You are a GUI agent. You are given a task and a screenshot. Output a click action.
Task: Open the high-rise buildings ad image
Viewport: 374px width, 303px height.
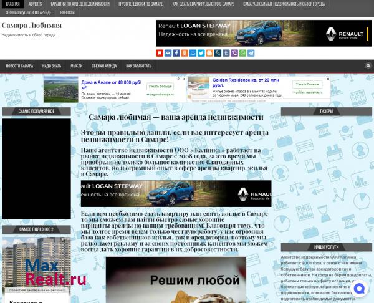coord(37,262)
